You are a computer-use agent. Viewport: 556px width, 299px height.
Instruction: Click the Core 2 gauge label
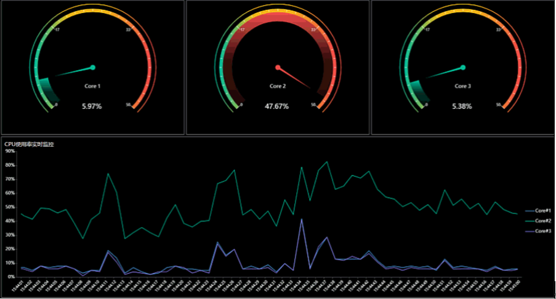coord(277,86)
